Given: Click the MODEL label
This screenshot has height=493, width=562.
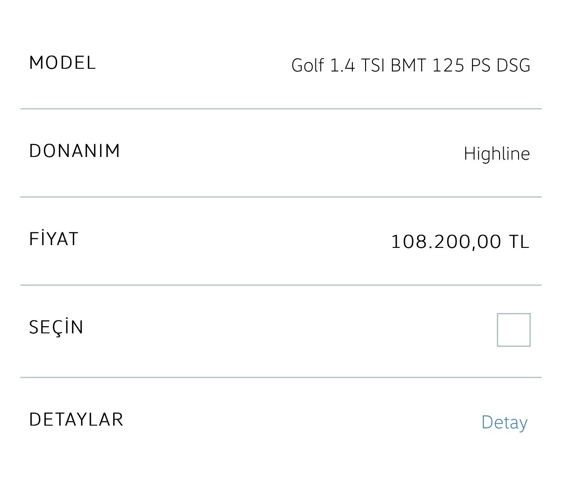Looking at the screenshot, I should tap(62, 63).
